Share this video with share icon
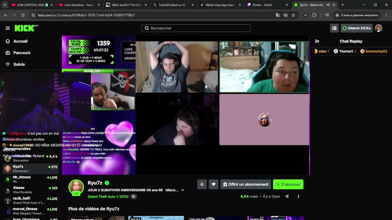This screenshot has height=220, width=392. point(287,196)
